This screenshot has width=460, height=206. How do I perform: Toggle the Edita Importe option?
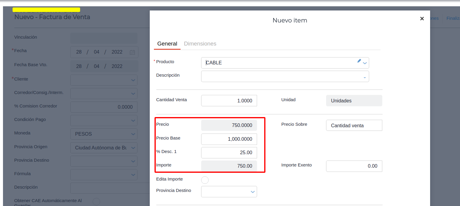[x=205, y=180]
